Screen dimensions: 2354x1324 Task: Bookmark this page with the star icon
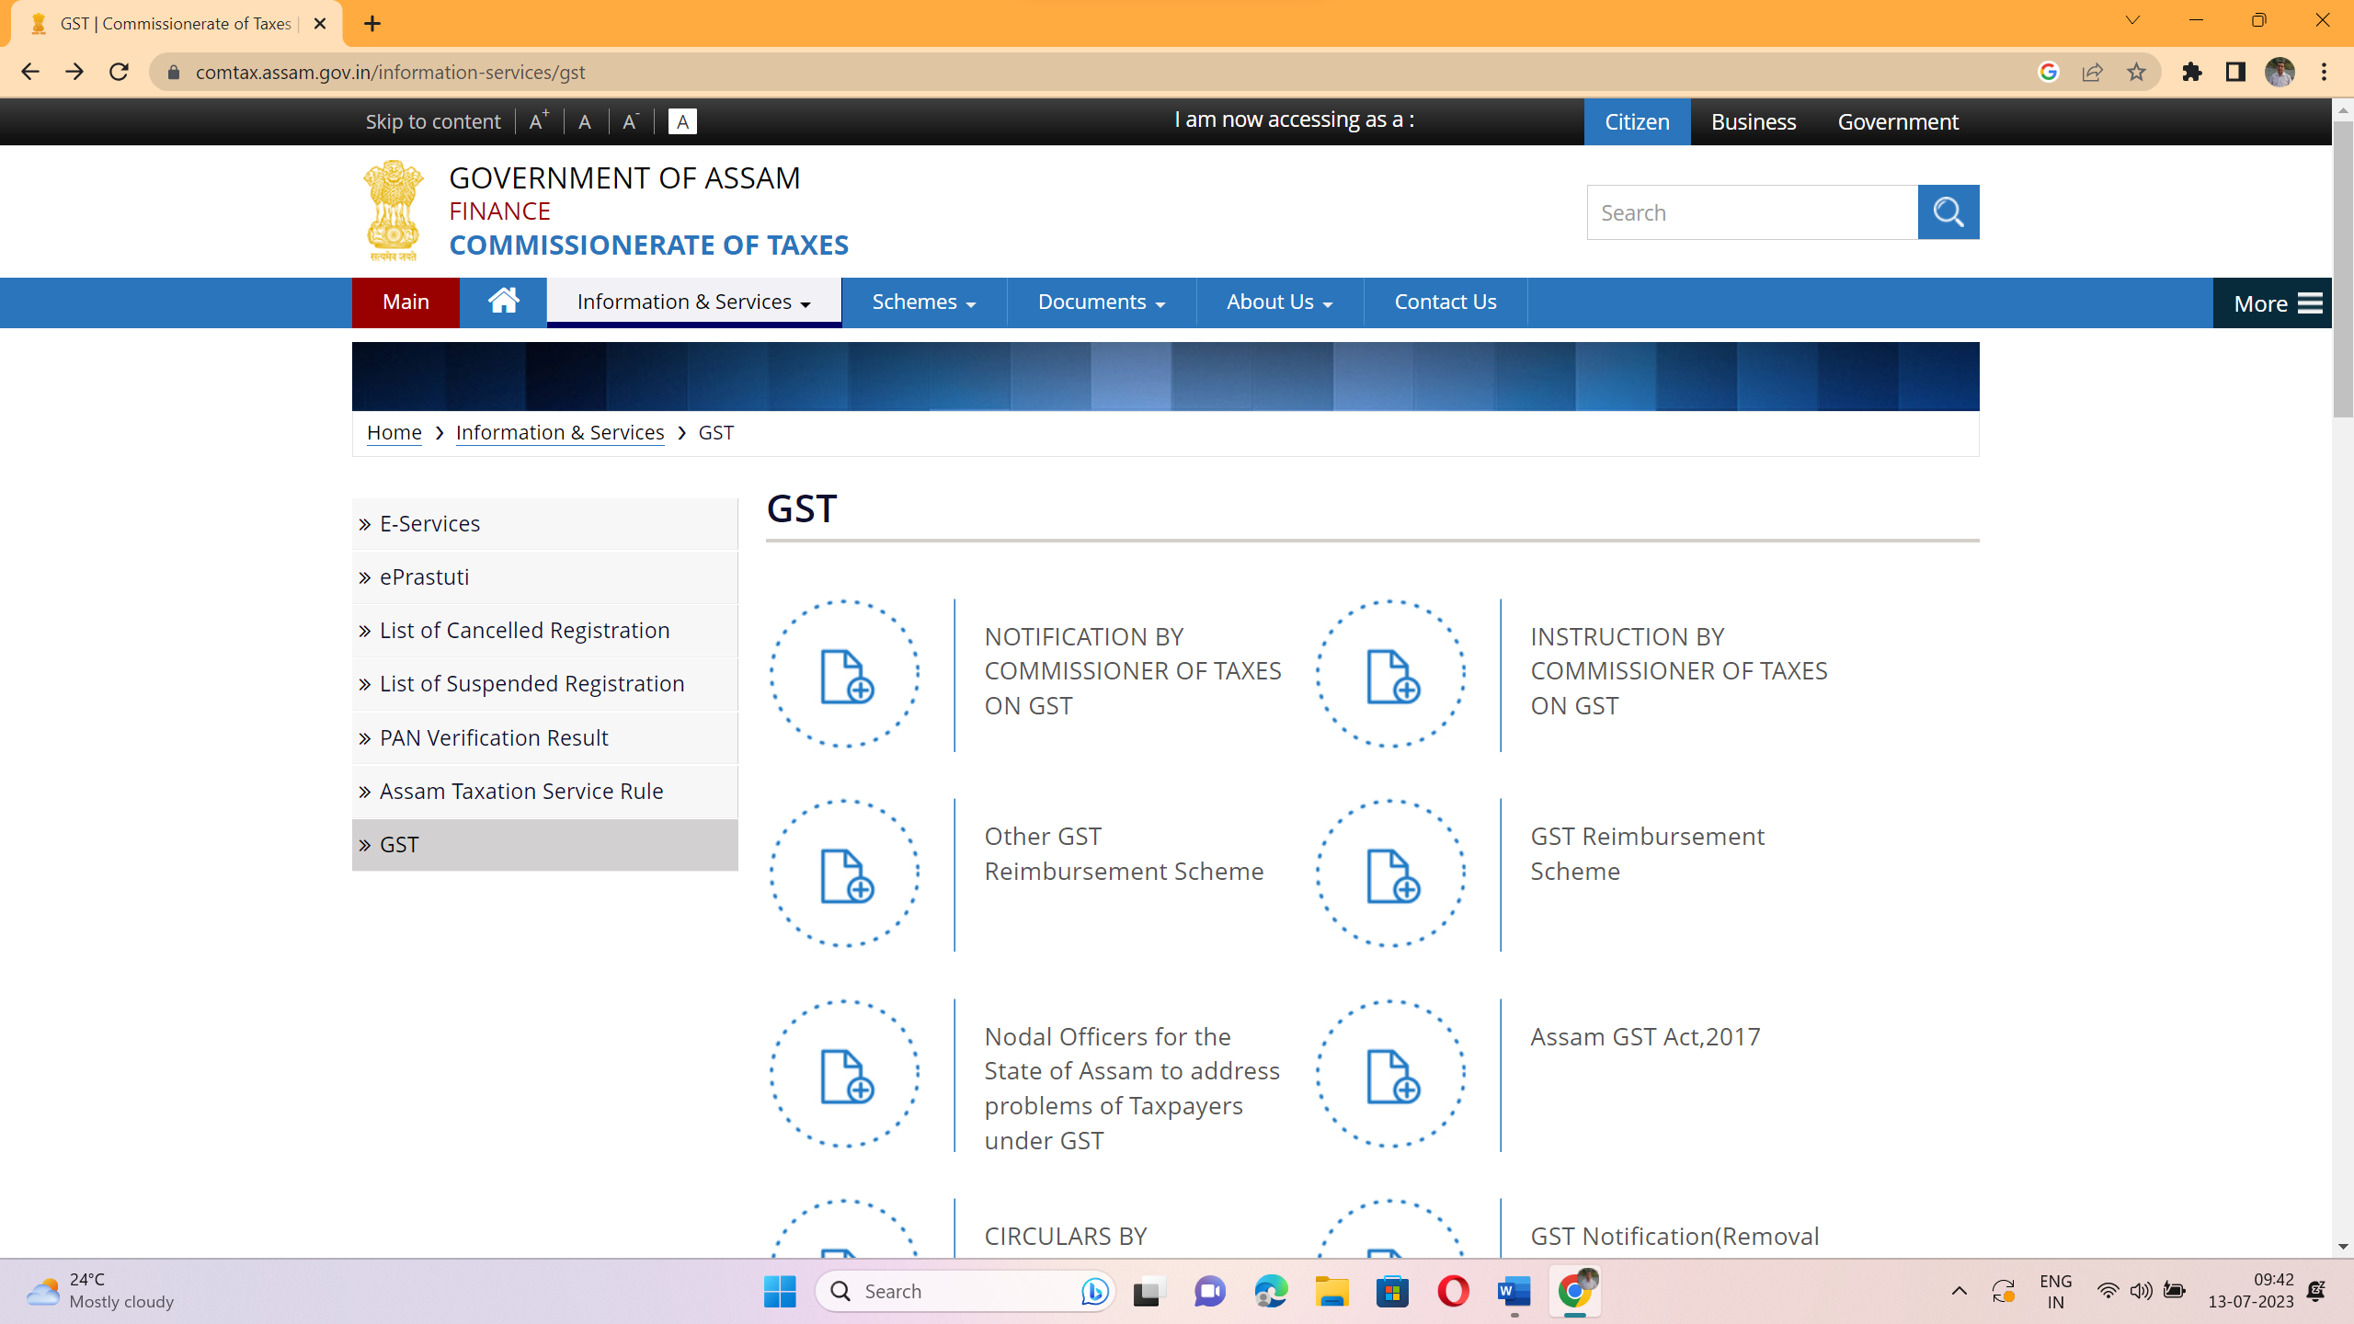pos(2136,72)
